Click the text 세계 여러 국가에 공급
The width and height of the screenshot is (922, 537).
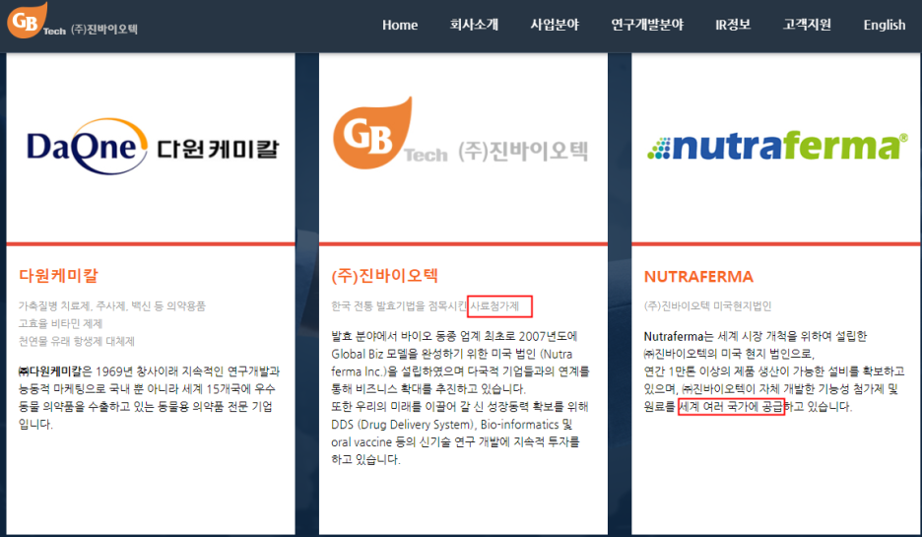(731, 406)
